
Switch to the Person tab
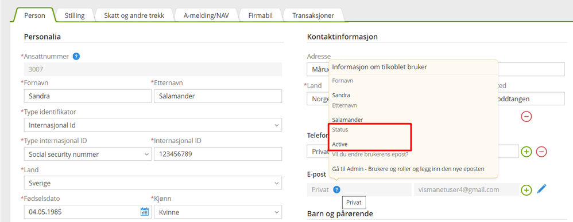(x=34, y=15)
